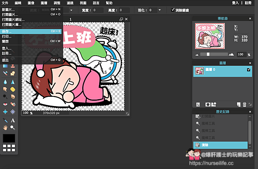
Task: Select the Color Replace brush tool
Action: click(5, 73)
